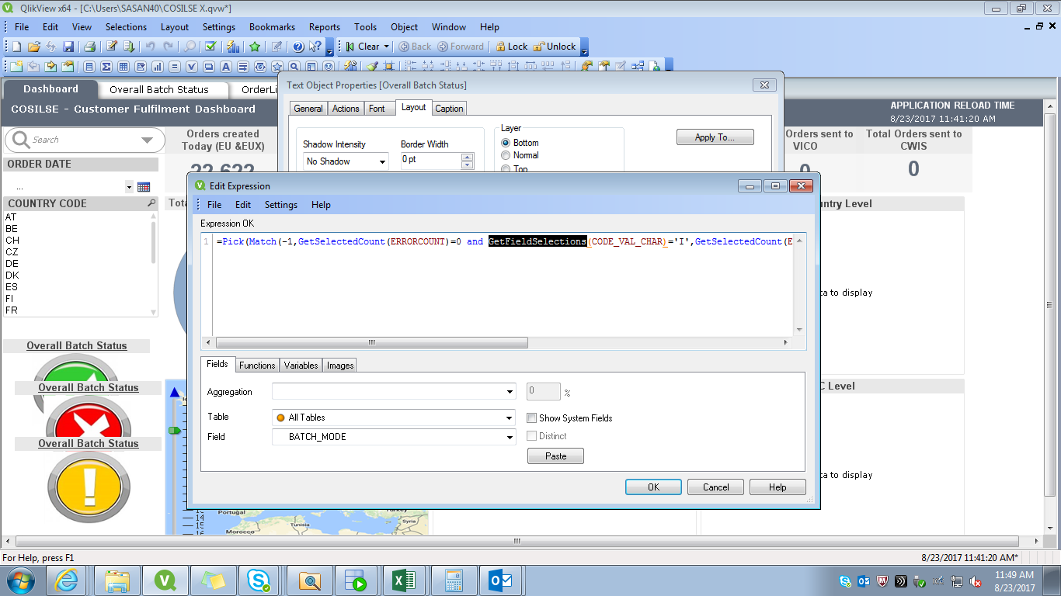Click the green star Add Bookmark icon
This screenshot has width=1061, height=596.
point(255,47)
